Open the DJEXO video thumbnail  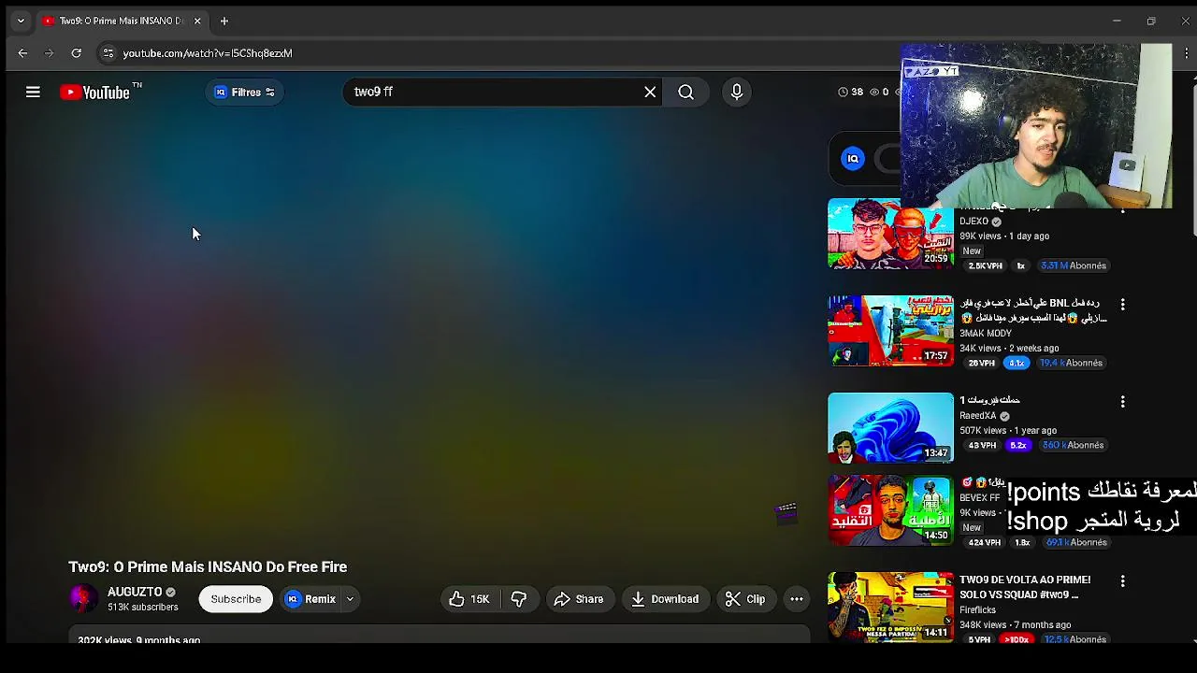click(890, 234)
